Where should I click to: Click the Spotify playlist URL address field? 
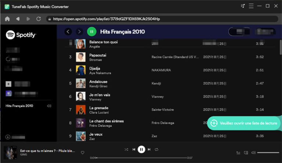[162, 19]
